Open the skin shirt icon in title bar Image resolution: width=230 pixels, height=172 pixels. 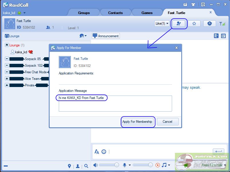point(193,5)
